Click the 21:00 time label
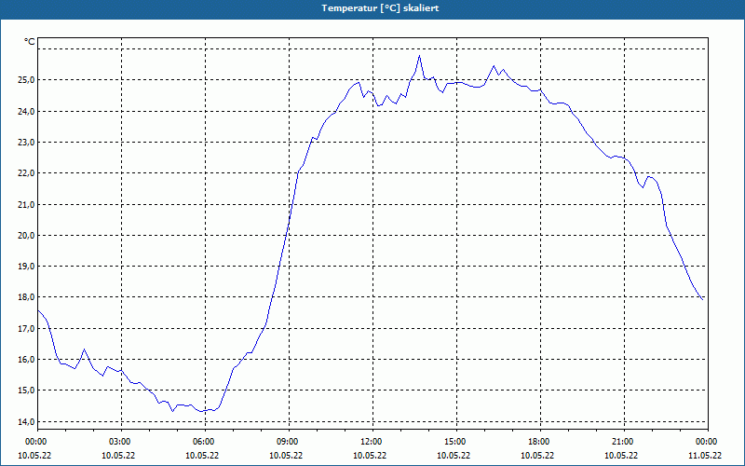Viewport: 745px width, 466px height. (x=624, y=442)
